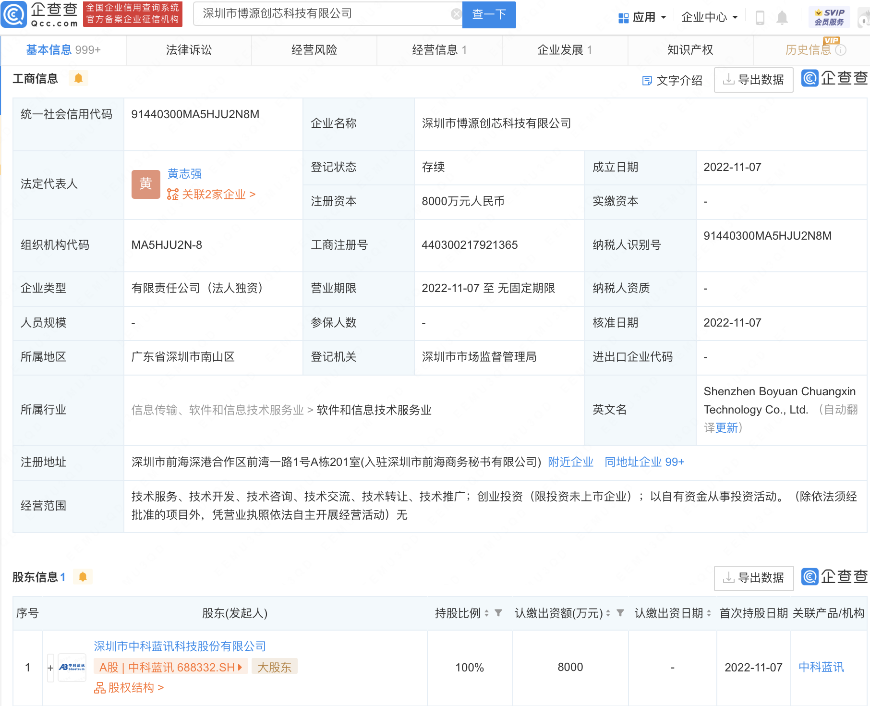Click 组织机构代码 MA5HJU2N-8 value
Image resolution: width=870 pixels, height=706 pixels.
coord(167,245)
